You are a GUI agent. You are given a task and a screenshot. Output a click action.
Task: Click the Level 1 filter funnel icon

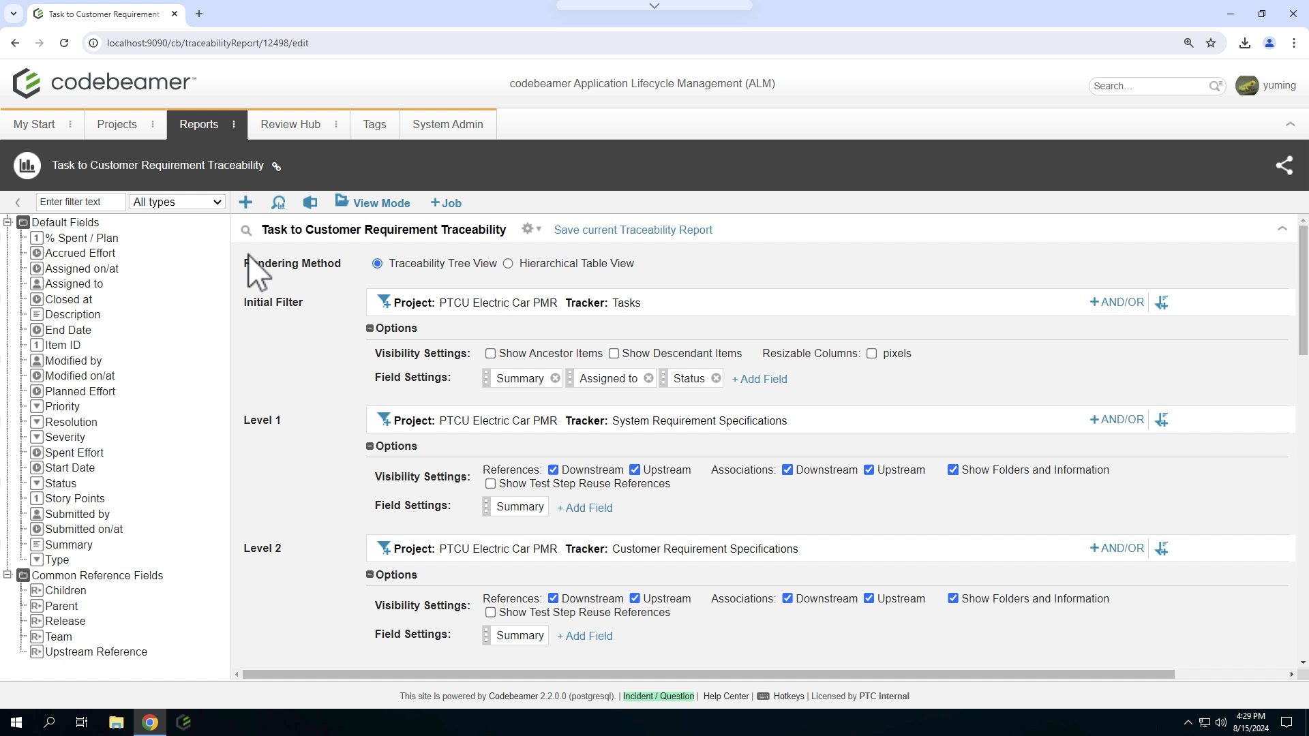[384, 420]
